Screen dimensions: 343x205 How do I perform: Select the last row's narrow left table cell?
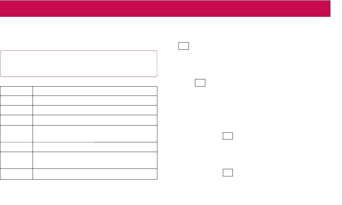pos(16,174)
